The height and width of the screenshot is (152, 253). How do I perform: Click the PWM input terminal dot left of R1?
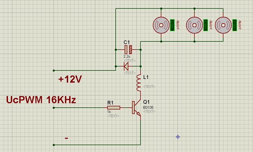(54, 108)
